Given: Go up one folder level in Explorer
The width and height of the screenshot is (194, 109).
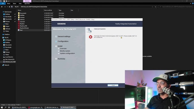Looking at the screenshot, I should click(x=9, y=7).
